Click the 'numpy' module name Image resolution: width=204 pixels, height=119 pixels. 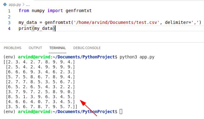tap(38, 11)
